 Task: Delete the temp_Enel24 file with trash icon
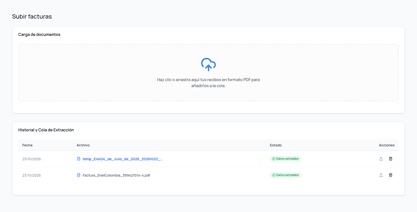click(x=391, y=159)
